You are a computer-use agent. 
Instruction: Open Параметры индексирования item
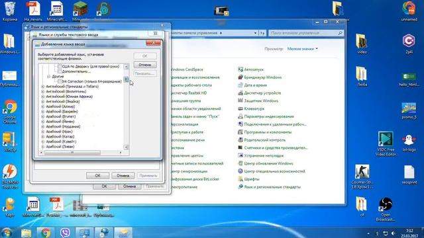click(x=266, y=116)
